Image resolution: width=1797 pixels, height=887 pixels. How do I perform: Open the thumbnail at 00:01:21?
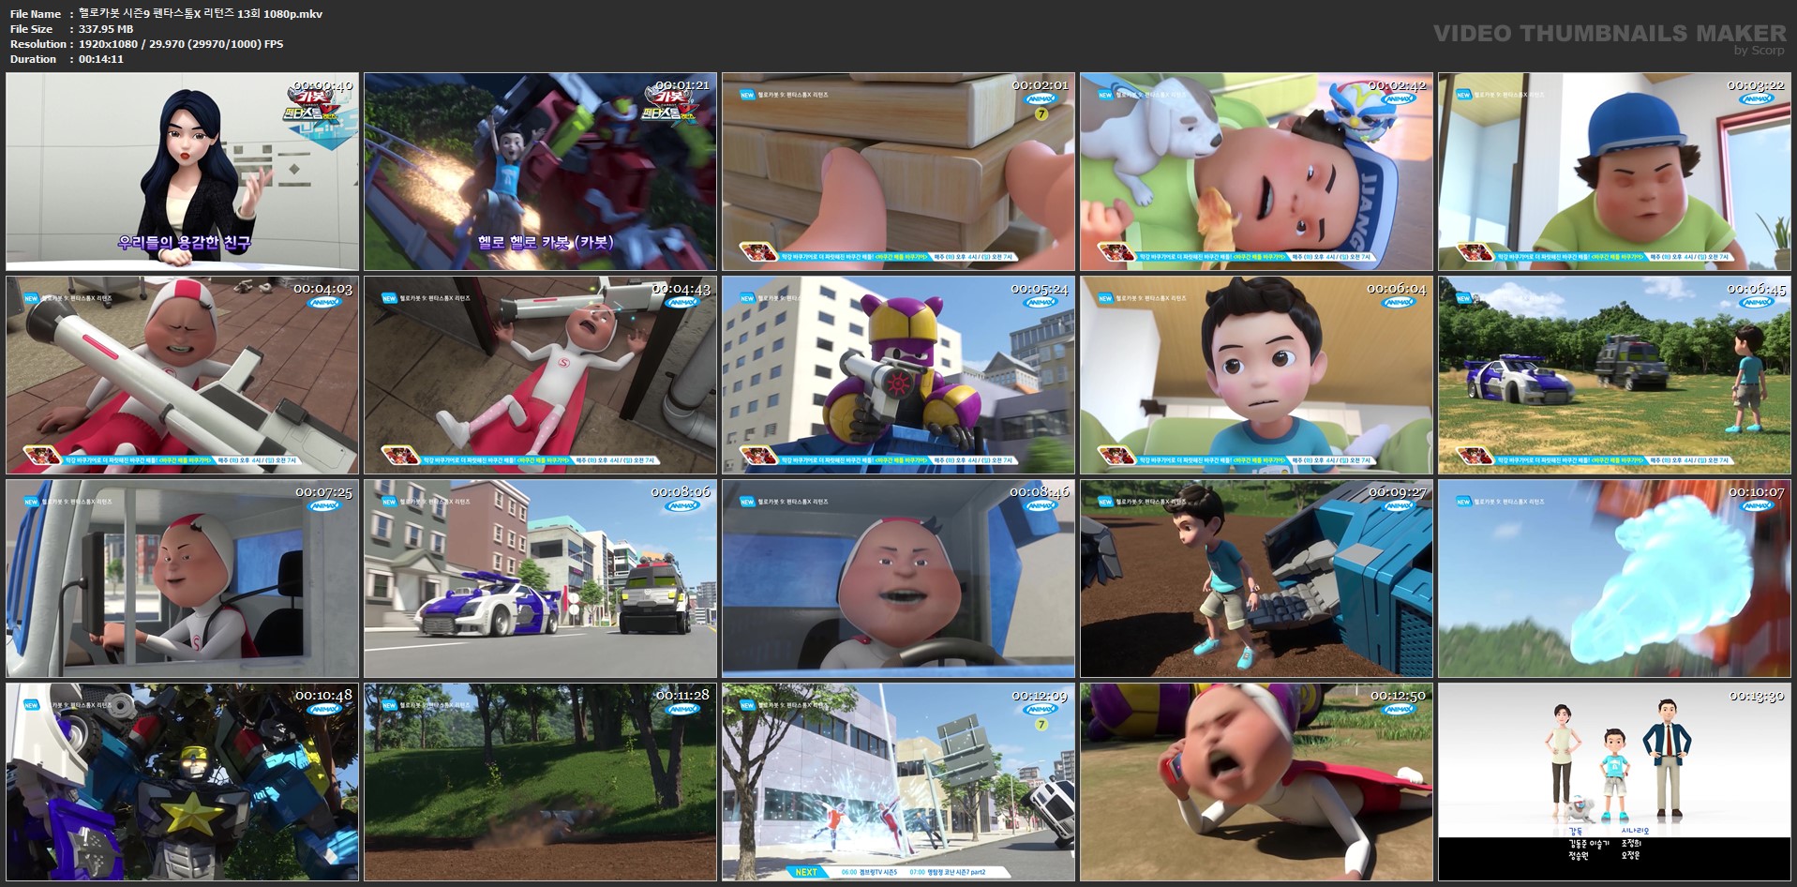[540, 172]
